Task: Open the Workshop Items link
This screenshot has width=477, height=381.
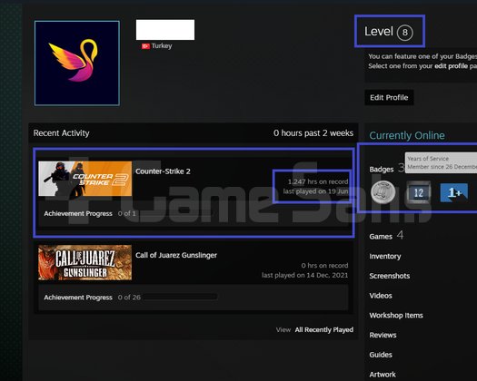Action: tap(396, 316)
